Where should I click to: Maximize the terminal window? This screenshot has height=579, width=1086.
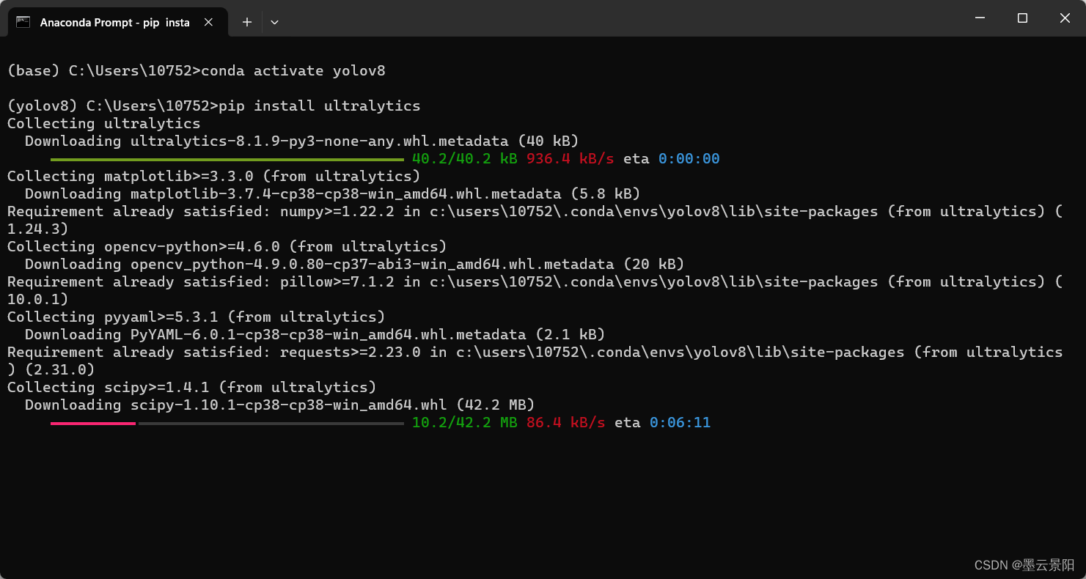1022,18
